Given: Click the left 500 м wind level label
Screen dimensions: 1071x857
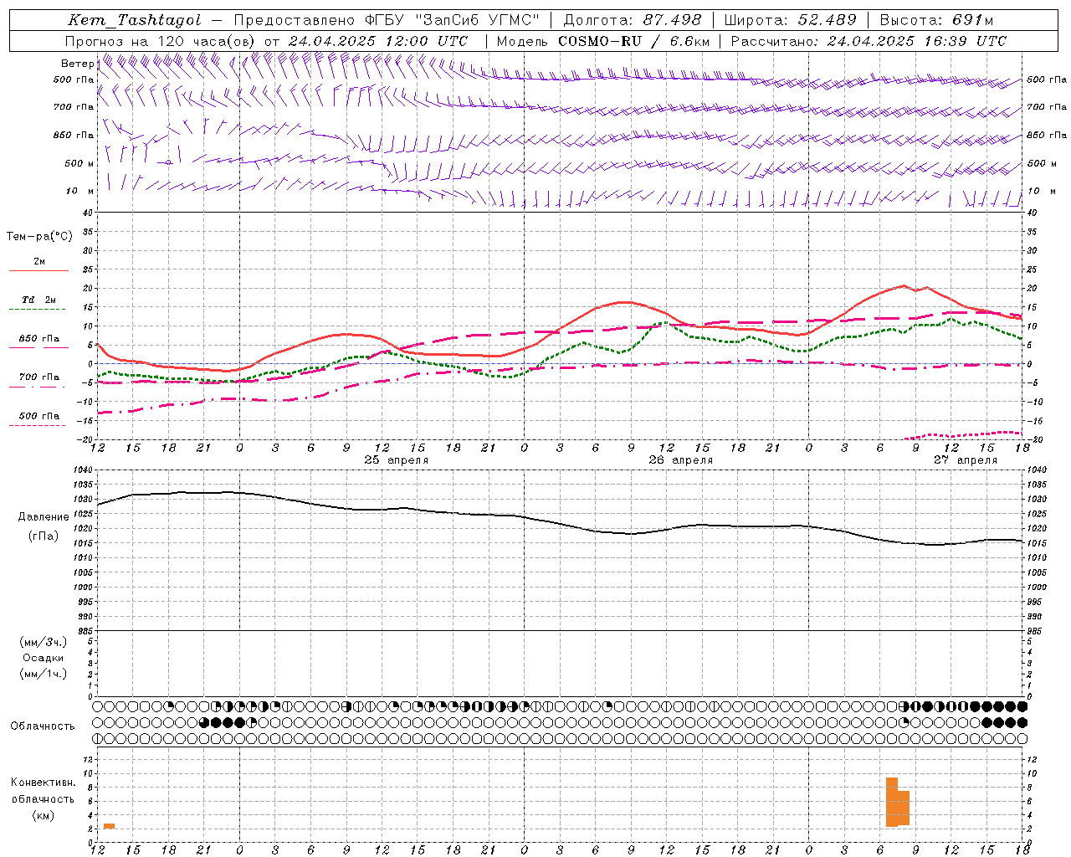Looking at the screenshot, I should 79,163.
